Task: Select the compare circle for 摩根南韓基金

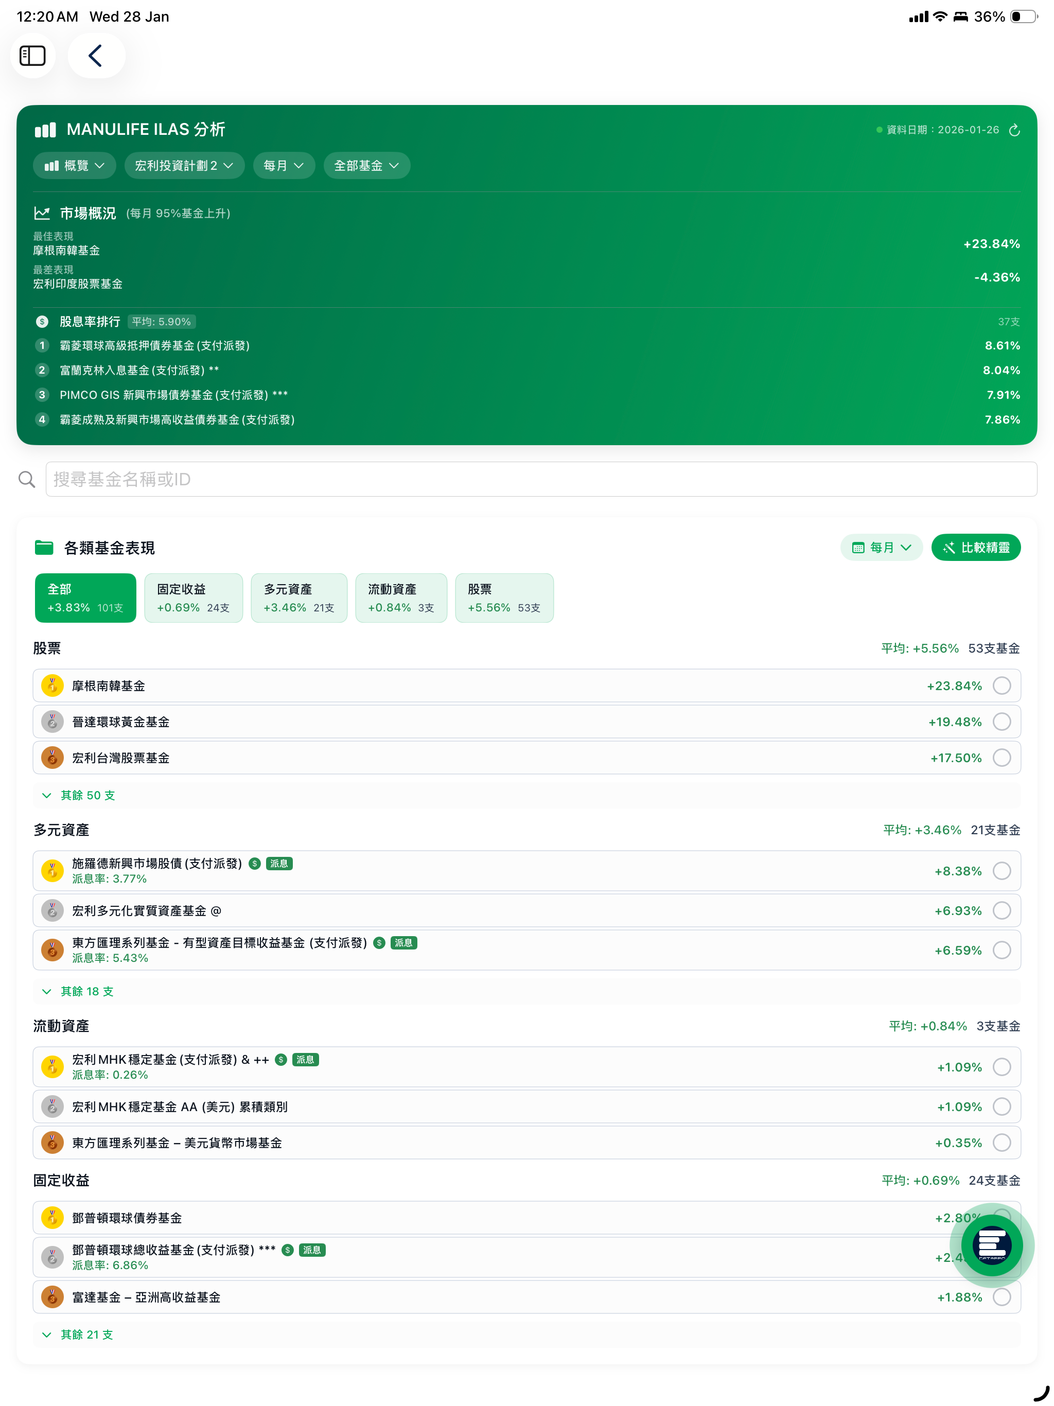Action: coord(1002,686)
